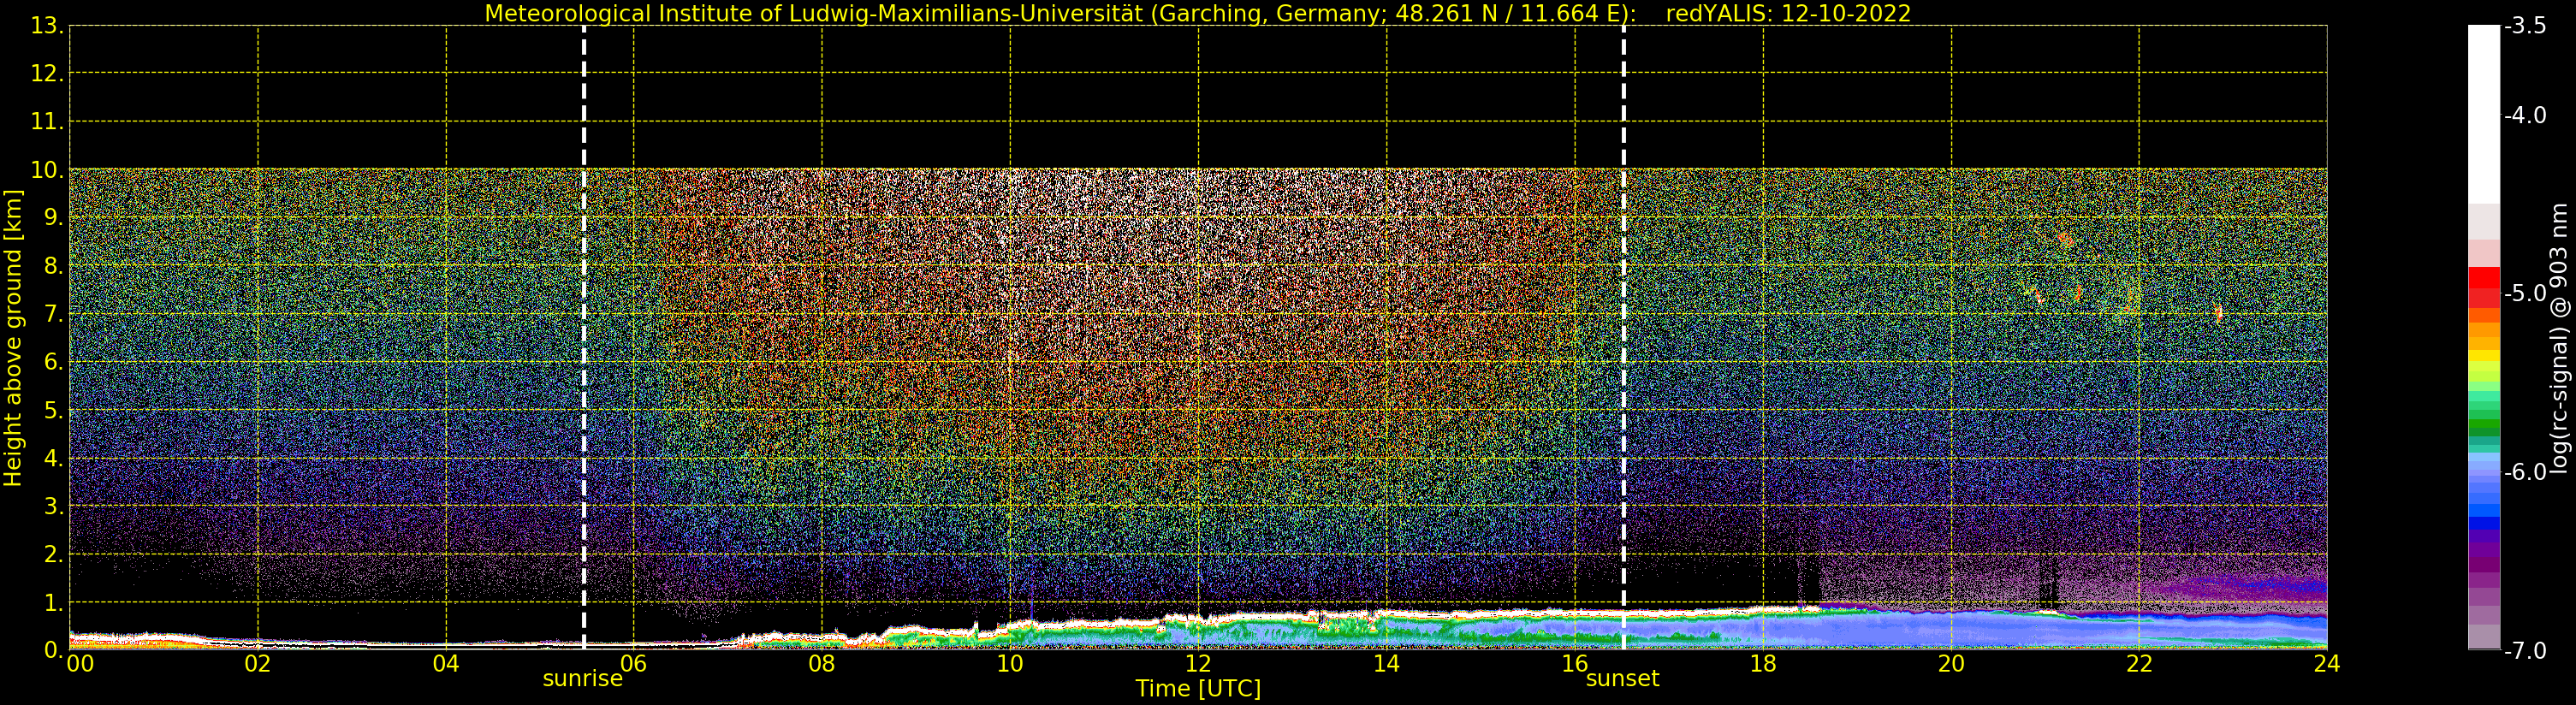This screenshot has width=2576, height=705.
Task: Click height axis tick label '10.'
Action: tap(47, 170)
